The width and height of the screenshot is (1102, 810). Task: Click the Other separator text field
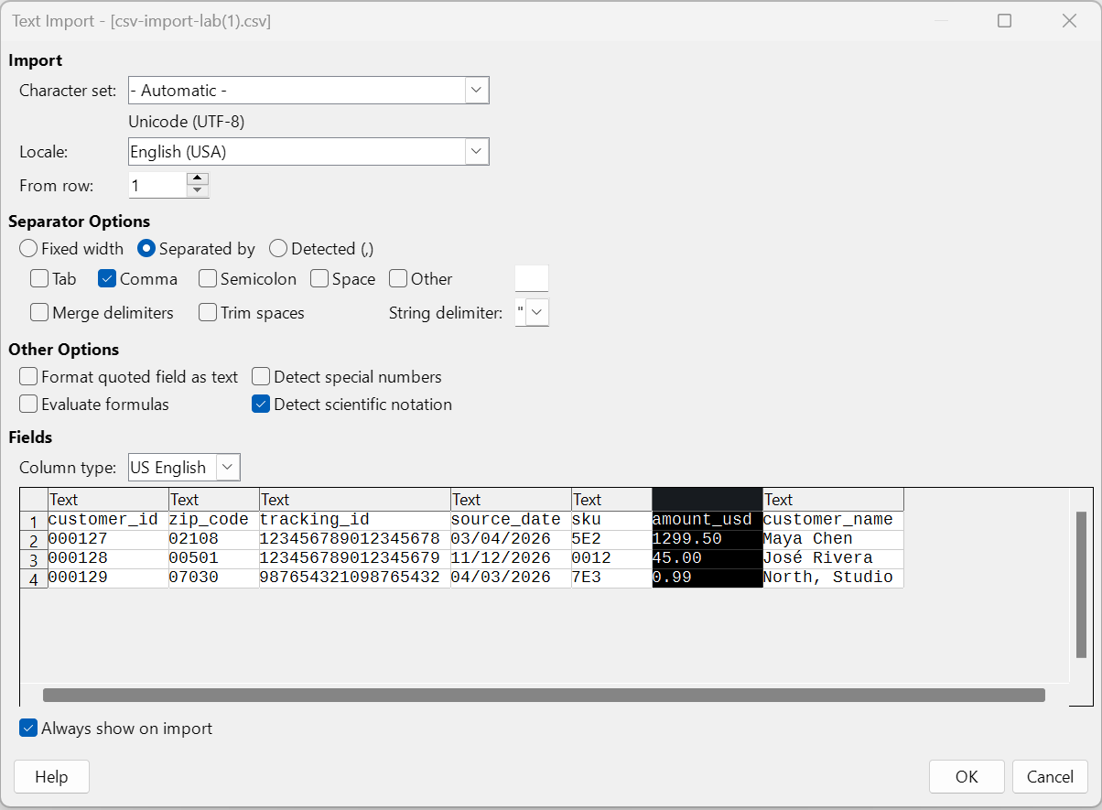pyautogui.click(x=532, y=279)
